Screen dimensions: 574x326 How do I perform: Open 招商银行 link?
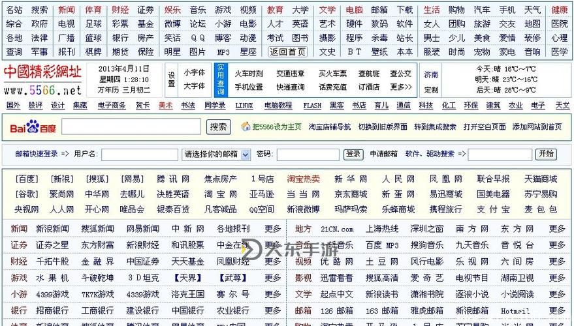coord(52,310)
